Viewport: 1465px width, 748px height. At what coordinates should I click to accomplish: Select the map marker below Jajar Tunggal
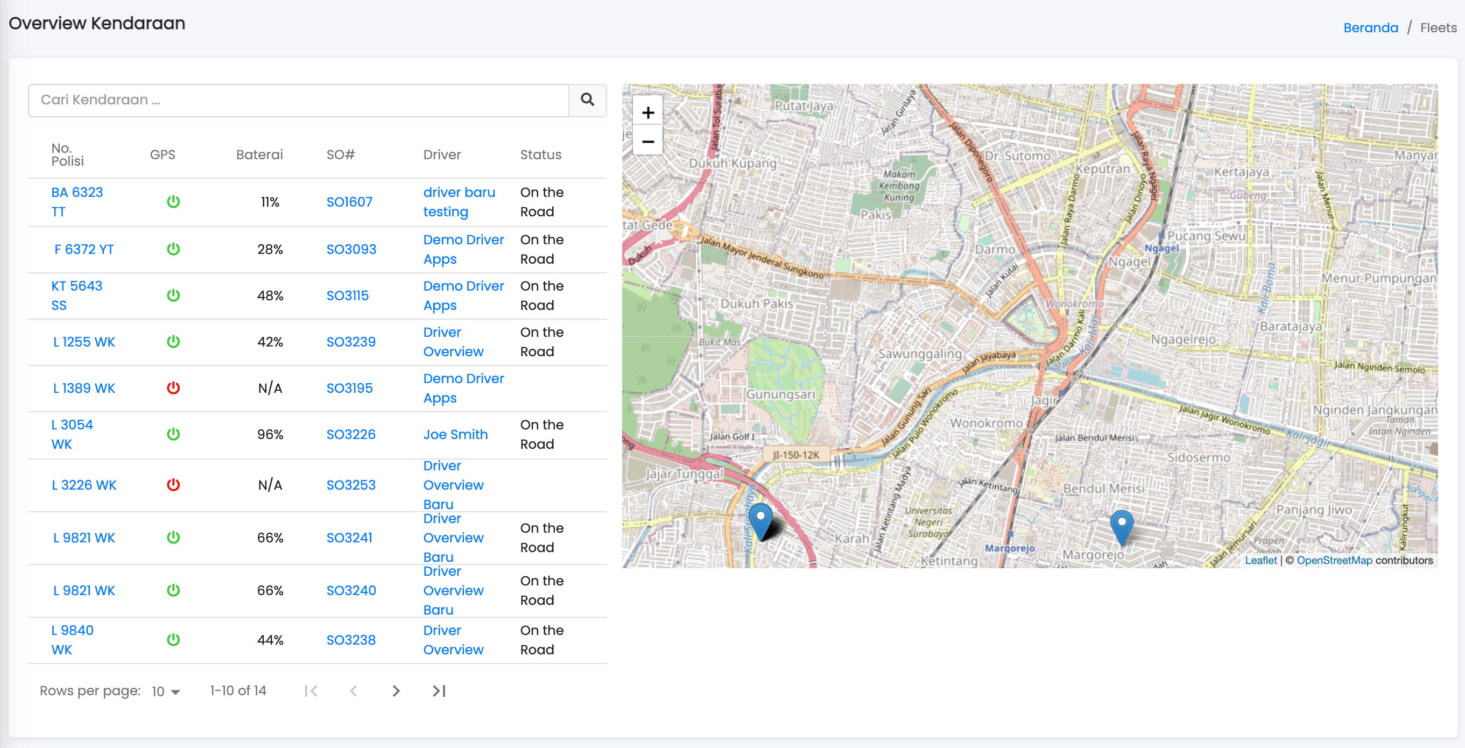point(760,520)
